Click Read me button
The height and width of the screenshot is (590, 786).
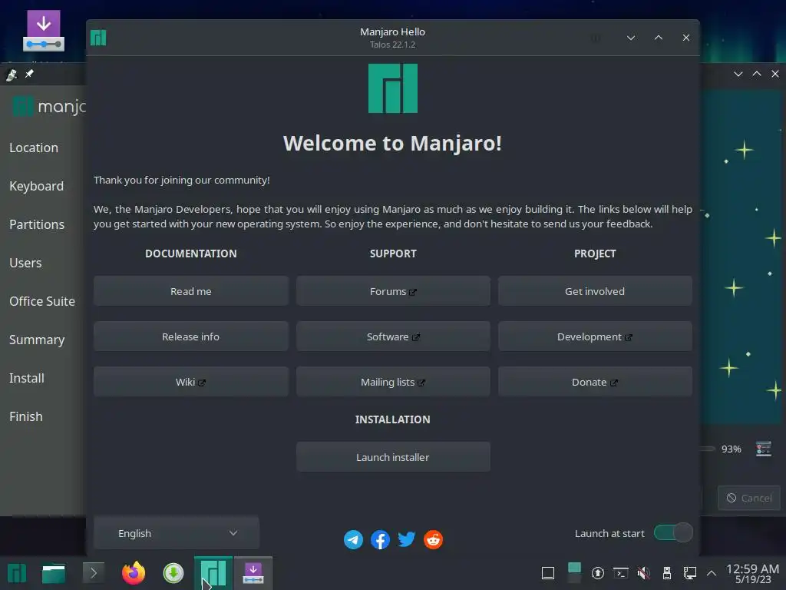pyautogui.click(x=191, y=291)
